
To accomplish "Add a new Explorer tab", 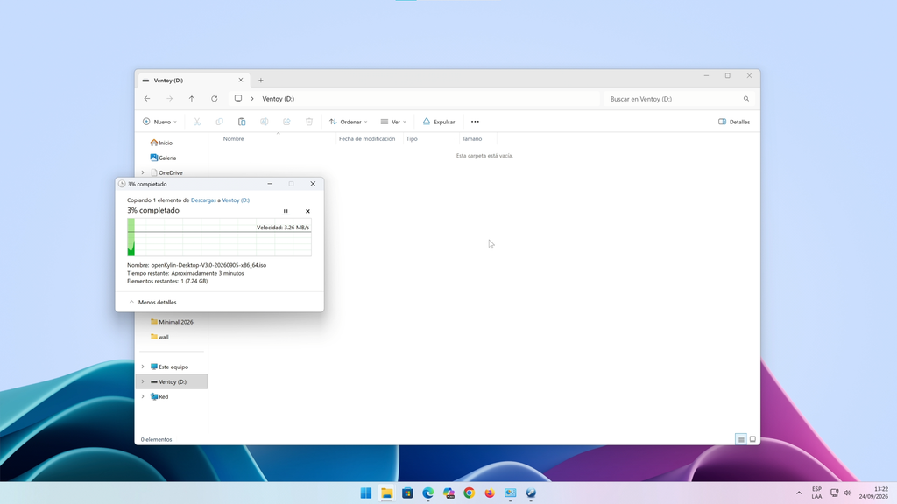I will [x=261, y=80].
